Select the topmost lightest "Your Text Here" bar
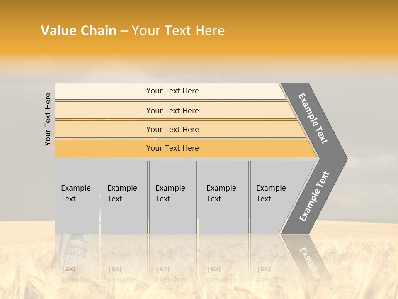398x299 pixels. pyautogui.click(x=172, y=91)
